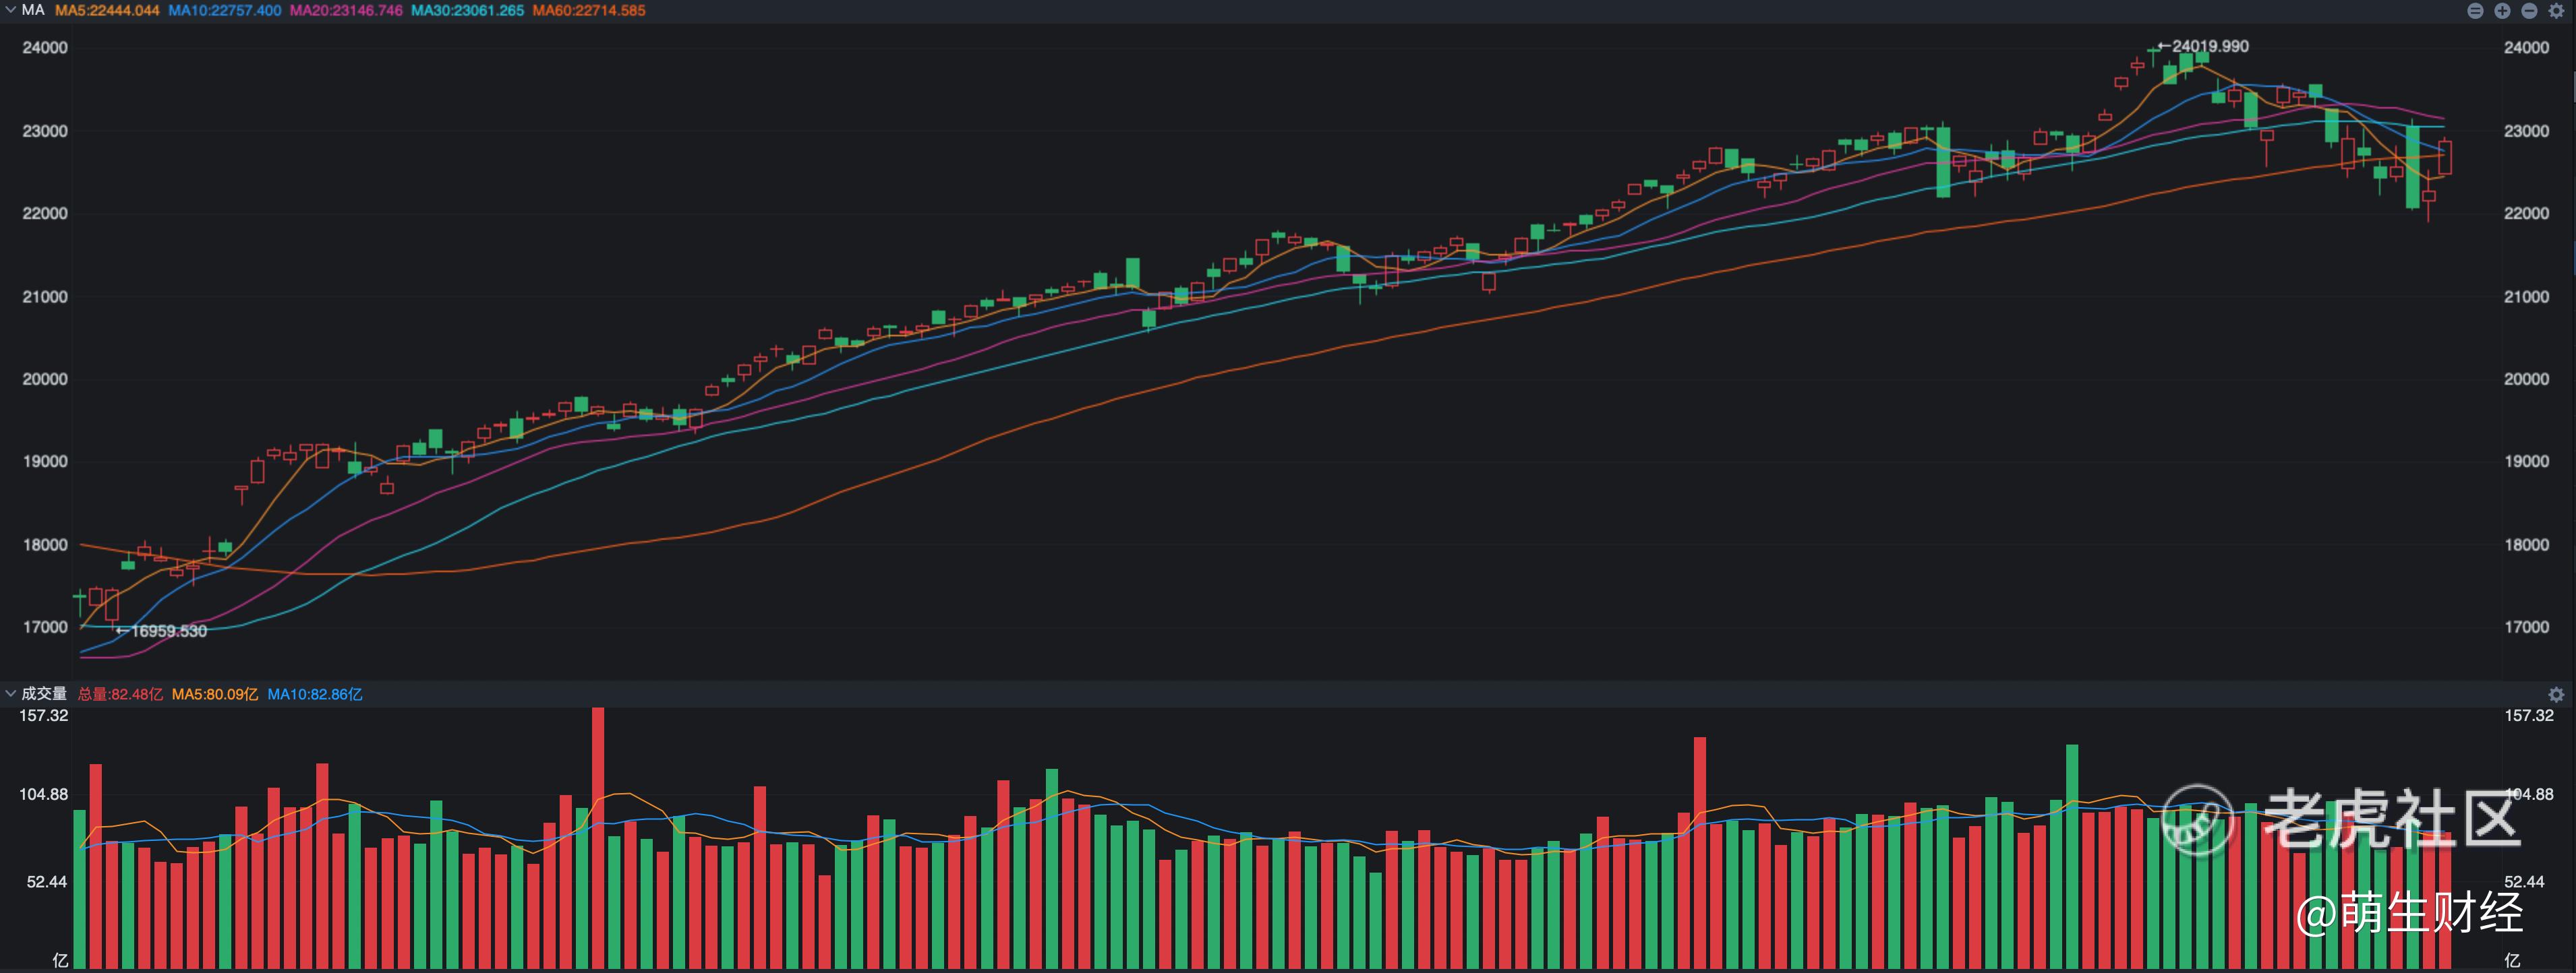
Task: Click the MA30 legend value
Action: pyautogui.click(x=467, y=11)
